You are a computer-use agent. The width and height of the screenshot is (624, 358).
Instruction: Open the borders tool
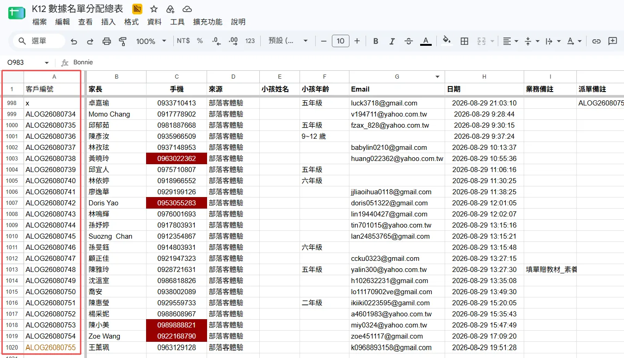(x=465, y=41)
